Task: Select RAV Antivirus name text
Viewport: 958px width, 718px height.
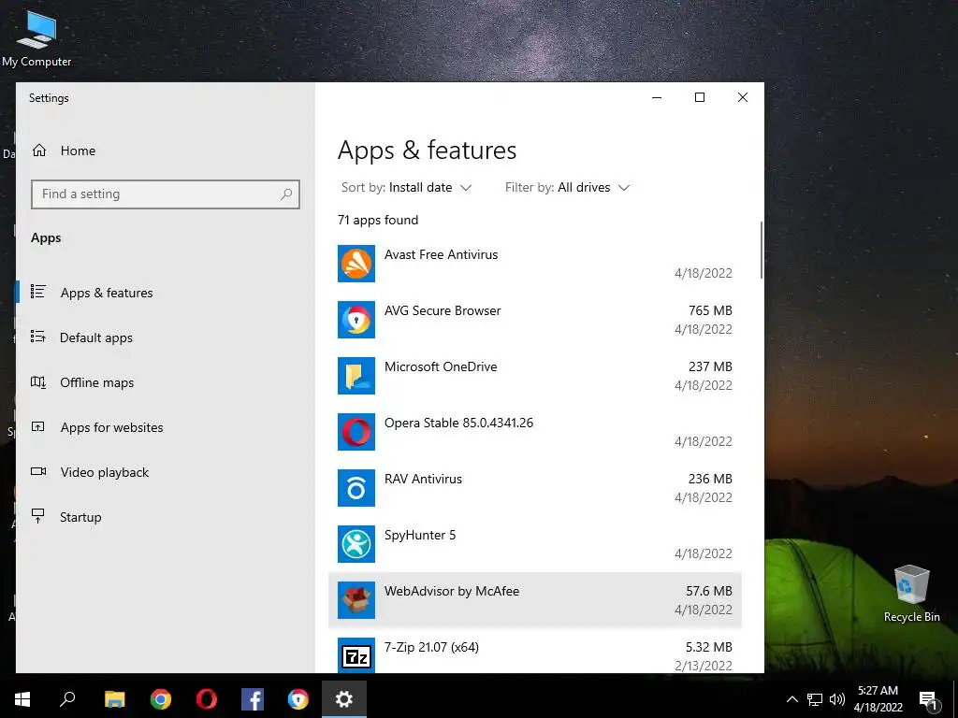Action: point(423,479)
